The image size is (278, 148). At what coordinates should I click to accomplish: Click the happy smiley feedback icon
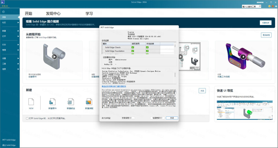coord(270,6)
